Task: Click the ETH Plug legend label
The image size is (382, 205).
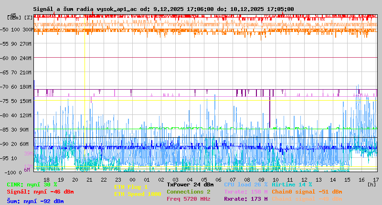Action: [131, 187]
